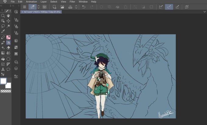Image resolution: width=207 pixels, height=125 pixels.
Task: Undo the last action
Action: click(84, 7)
